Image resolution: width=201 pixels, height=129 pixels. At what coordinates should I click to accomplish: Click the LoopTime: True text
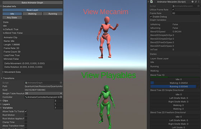pos(11,55)
